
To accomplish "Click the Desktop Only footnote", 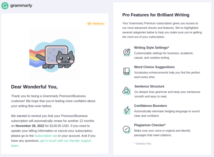I will (143, 144).
